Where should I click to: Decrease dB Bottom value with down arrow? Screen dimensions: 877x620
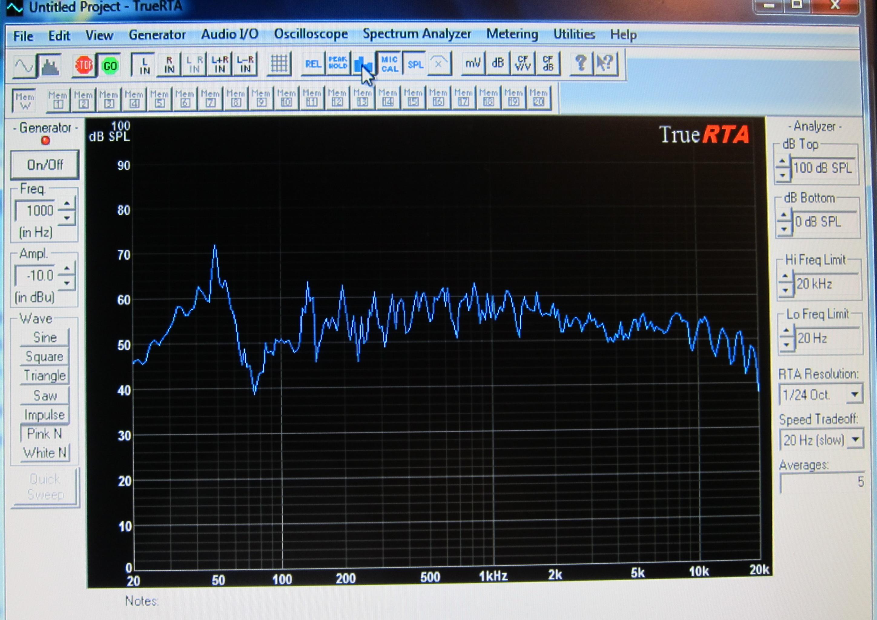[x=784, y=229]
